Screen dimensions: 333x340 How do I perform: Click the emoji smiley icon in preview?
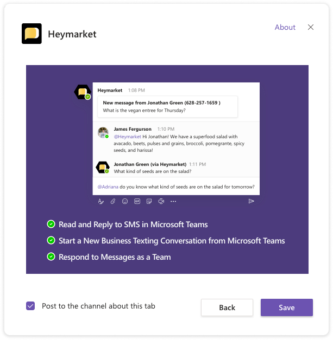pos(125,201)
